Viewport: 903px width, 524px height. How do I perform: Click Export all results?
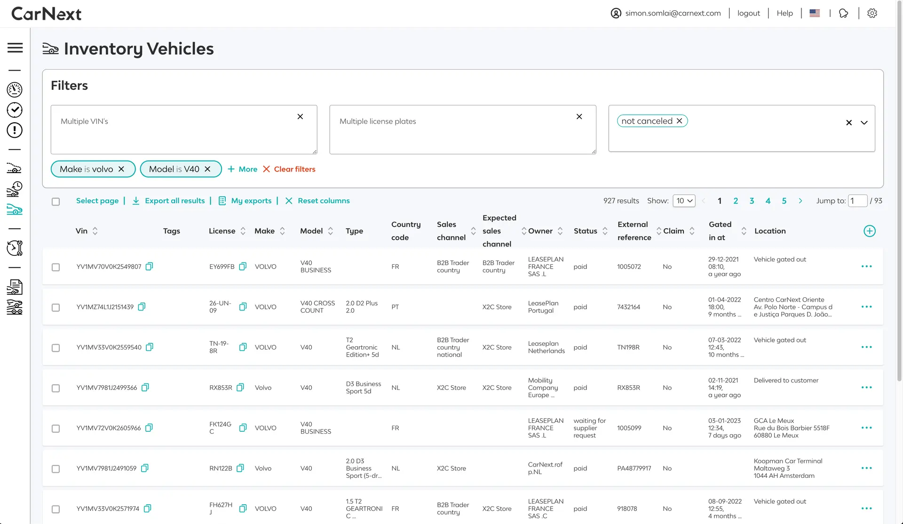pos(168,201)
